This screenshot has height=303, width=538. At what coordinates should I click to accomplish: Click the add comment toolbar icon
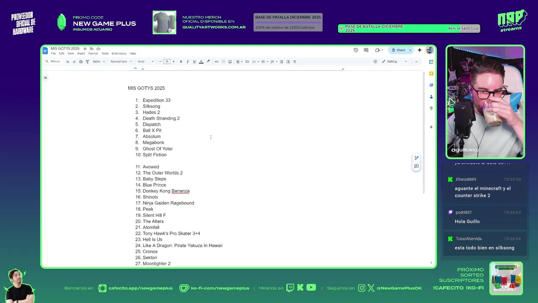pyautogui.click(x=223, y=61)
